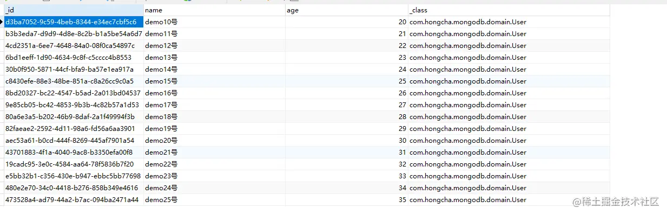Select id cell 8bd20327-bc22-4547-b5ad-2a013bd04537
Image resolution: width=667 pixels, height=215 pixels.
click(x=74, y=93)
